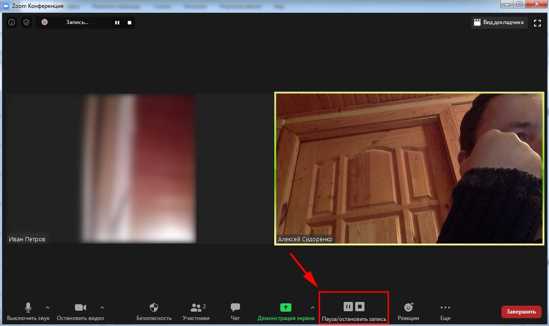Enter full screen mode
Screen dimensions: 549x326
537,23
